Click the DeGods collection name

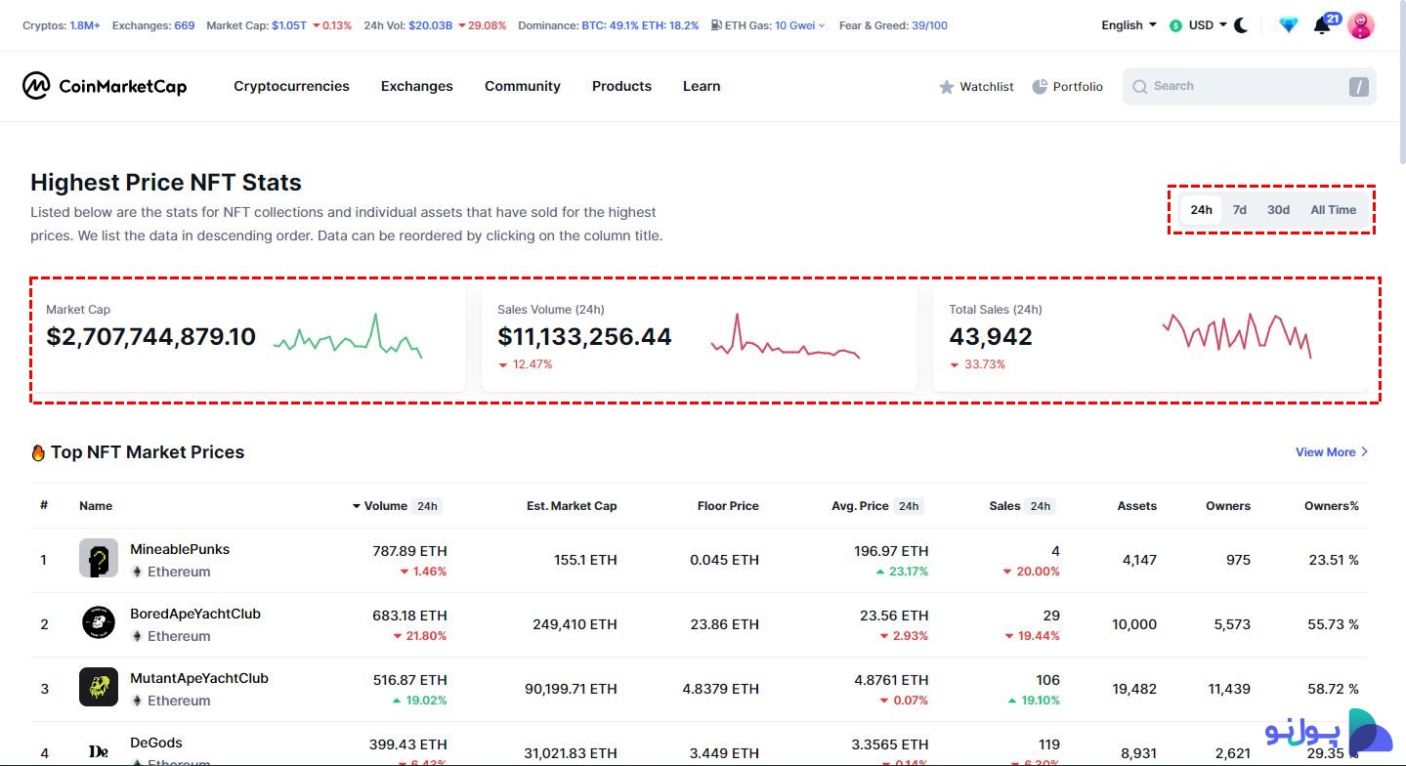156,743
